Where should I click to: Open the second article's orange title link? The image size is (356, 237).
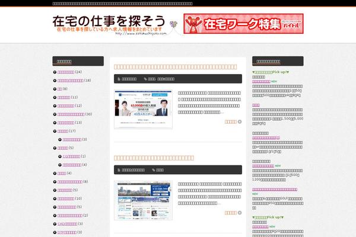pyautogui.click(x=154, y=158)
